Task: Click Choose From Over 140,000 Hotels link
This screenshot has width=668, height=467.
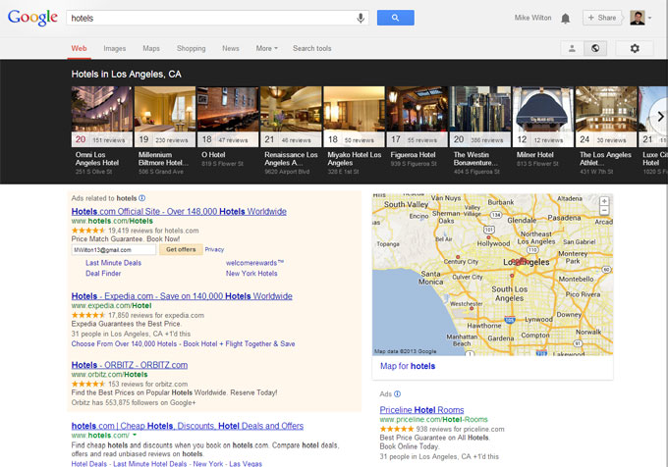Action: 183,343
